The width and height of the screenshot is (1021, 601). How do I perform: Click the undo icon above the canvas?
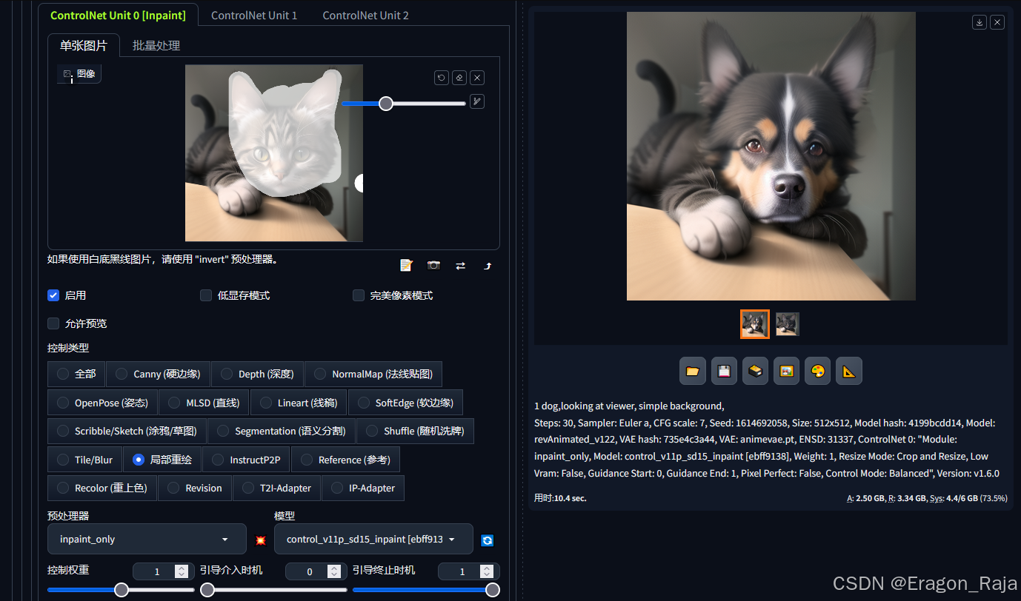(x=442, y=78)
